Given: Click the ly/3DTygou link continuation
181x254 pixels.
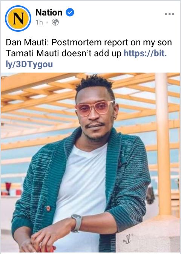Looking at the screenshot, I should click(x=29, y=64).
